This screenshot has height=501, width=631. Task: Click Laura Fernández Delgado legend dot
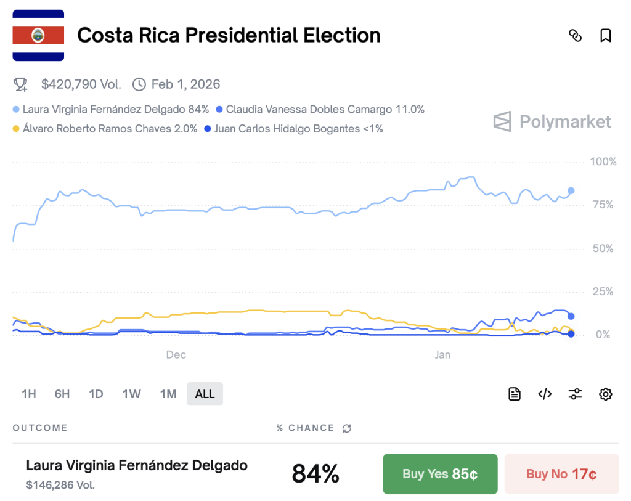tap(16, 110)
